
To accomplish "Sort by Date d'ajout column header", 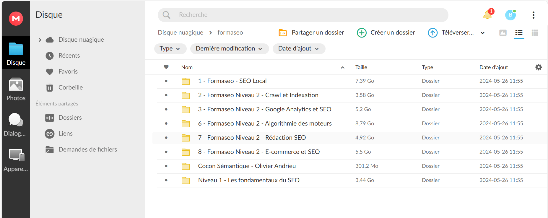I will coord(494,67).
